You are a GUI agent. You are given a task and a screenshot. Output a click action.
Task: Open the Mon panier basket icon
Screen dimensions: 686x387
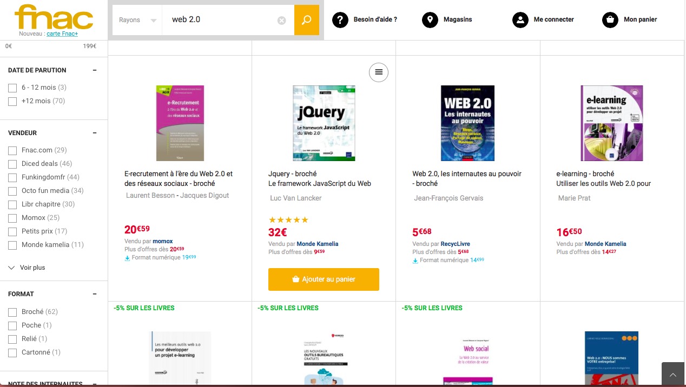click(x=610, y=20)
